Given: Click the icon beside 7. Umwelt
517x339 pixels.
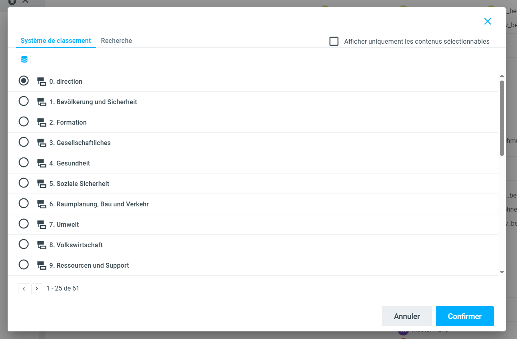Looking at the screenshot, I should [42, 224].
